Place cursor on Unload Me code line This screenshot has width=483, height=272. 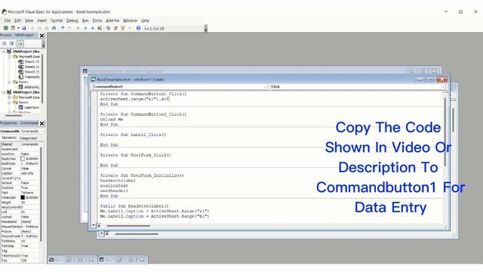112,119
